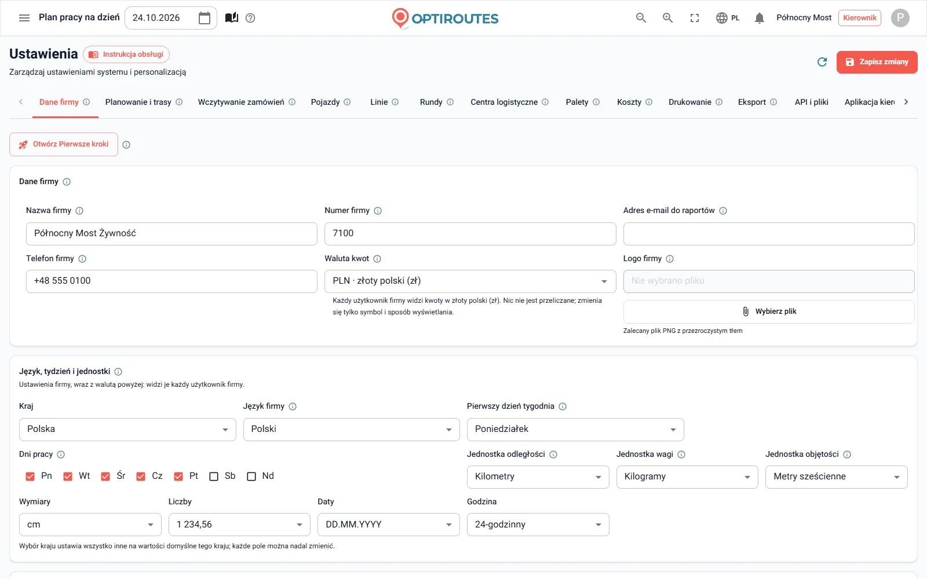Switch to Planowanie i trasy tab

(144, 102)
